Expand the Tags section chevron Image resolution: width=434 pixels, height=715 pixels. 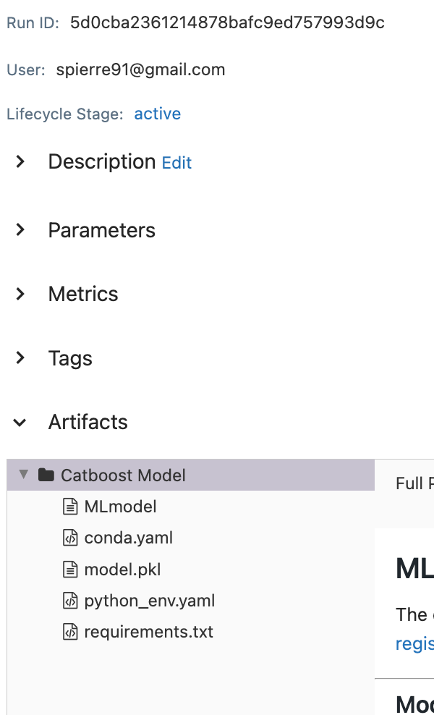pos(20,357)
